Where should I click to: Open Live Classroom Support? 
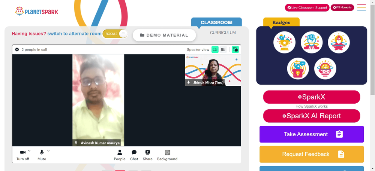coord(307,7)
